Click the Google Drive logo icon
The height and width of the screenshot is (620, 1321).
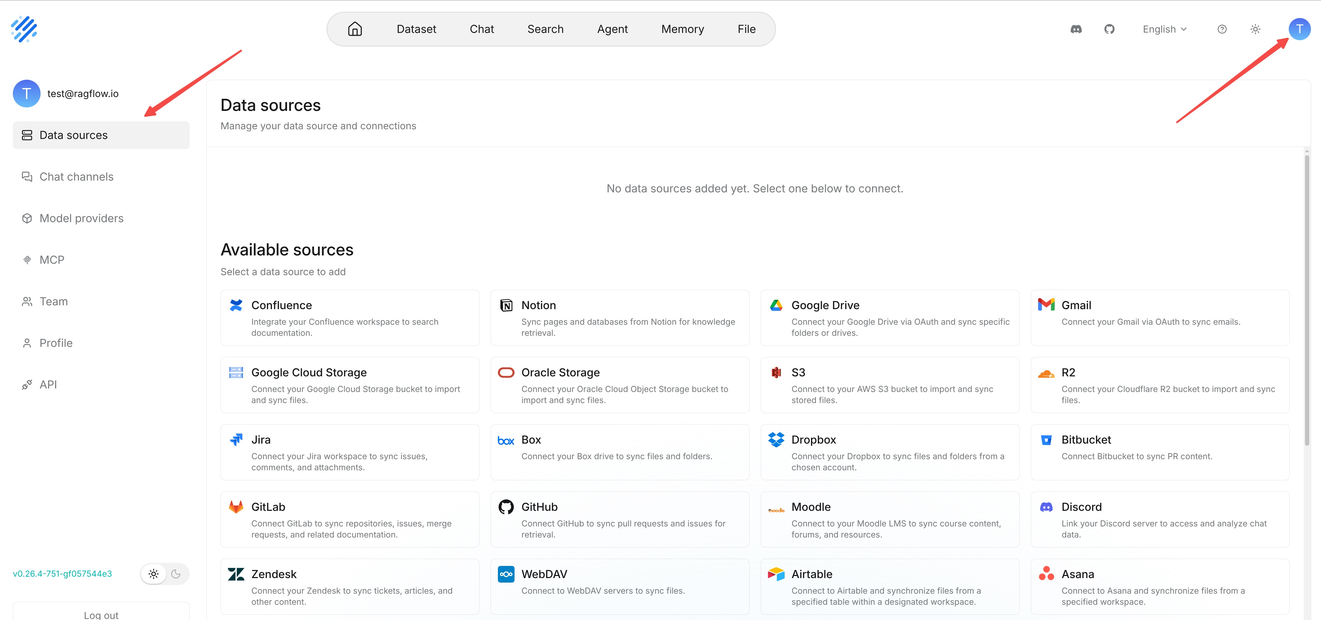[776, 305]
